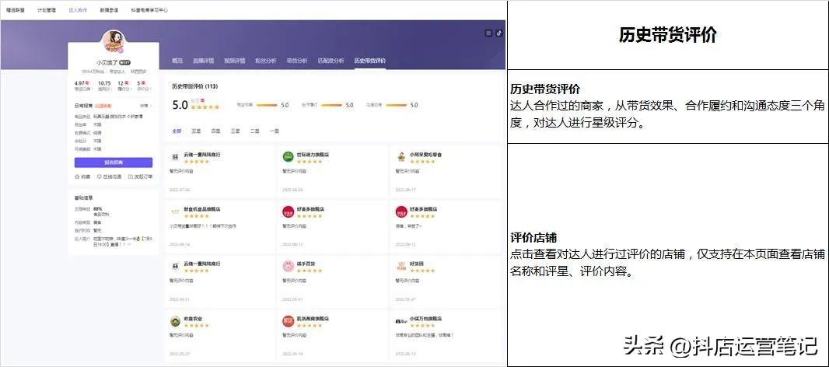829x367 pixels.
Task: Click the Douyin logo icon in the banner
Action: click(499, 33)
